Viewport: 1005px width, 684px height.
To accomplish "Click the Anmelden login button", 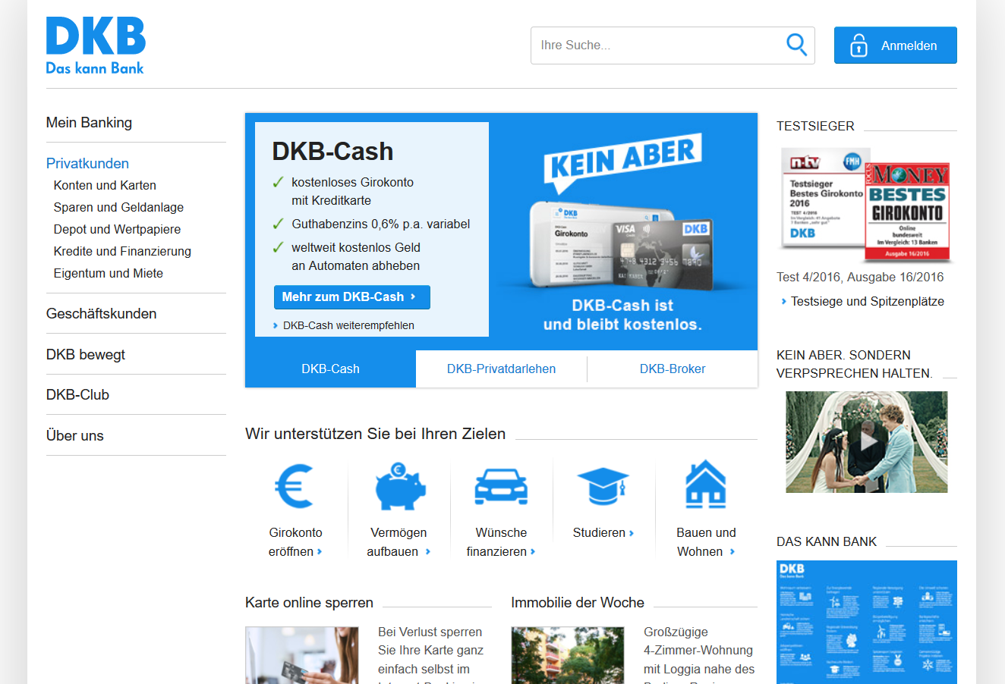I will click(x=895, y=45).
